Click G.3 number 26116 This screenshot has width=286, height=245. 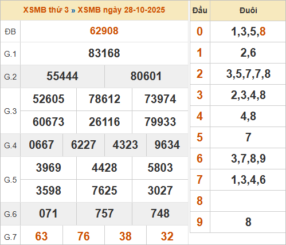(104, 122)
